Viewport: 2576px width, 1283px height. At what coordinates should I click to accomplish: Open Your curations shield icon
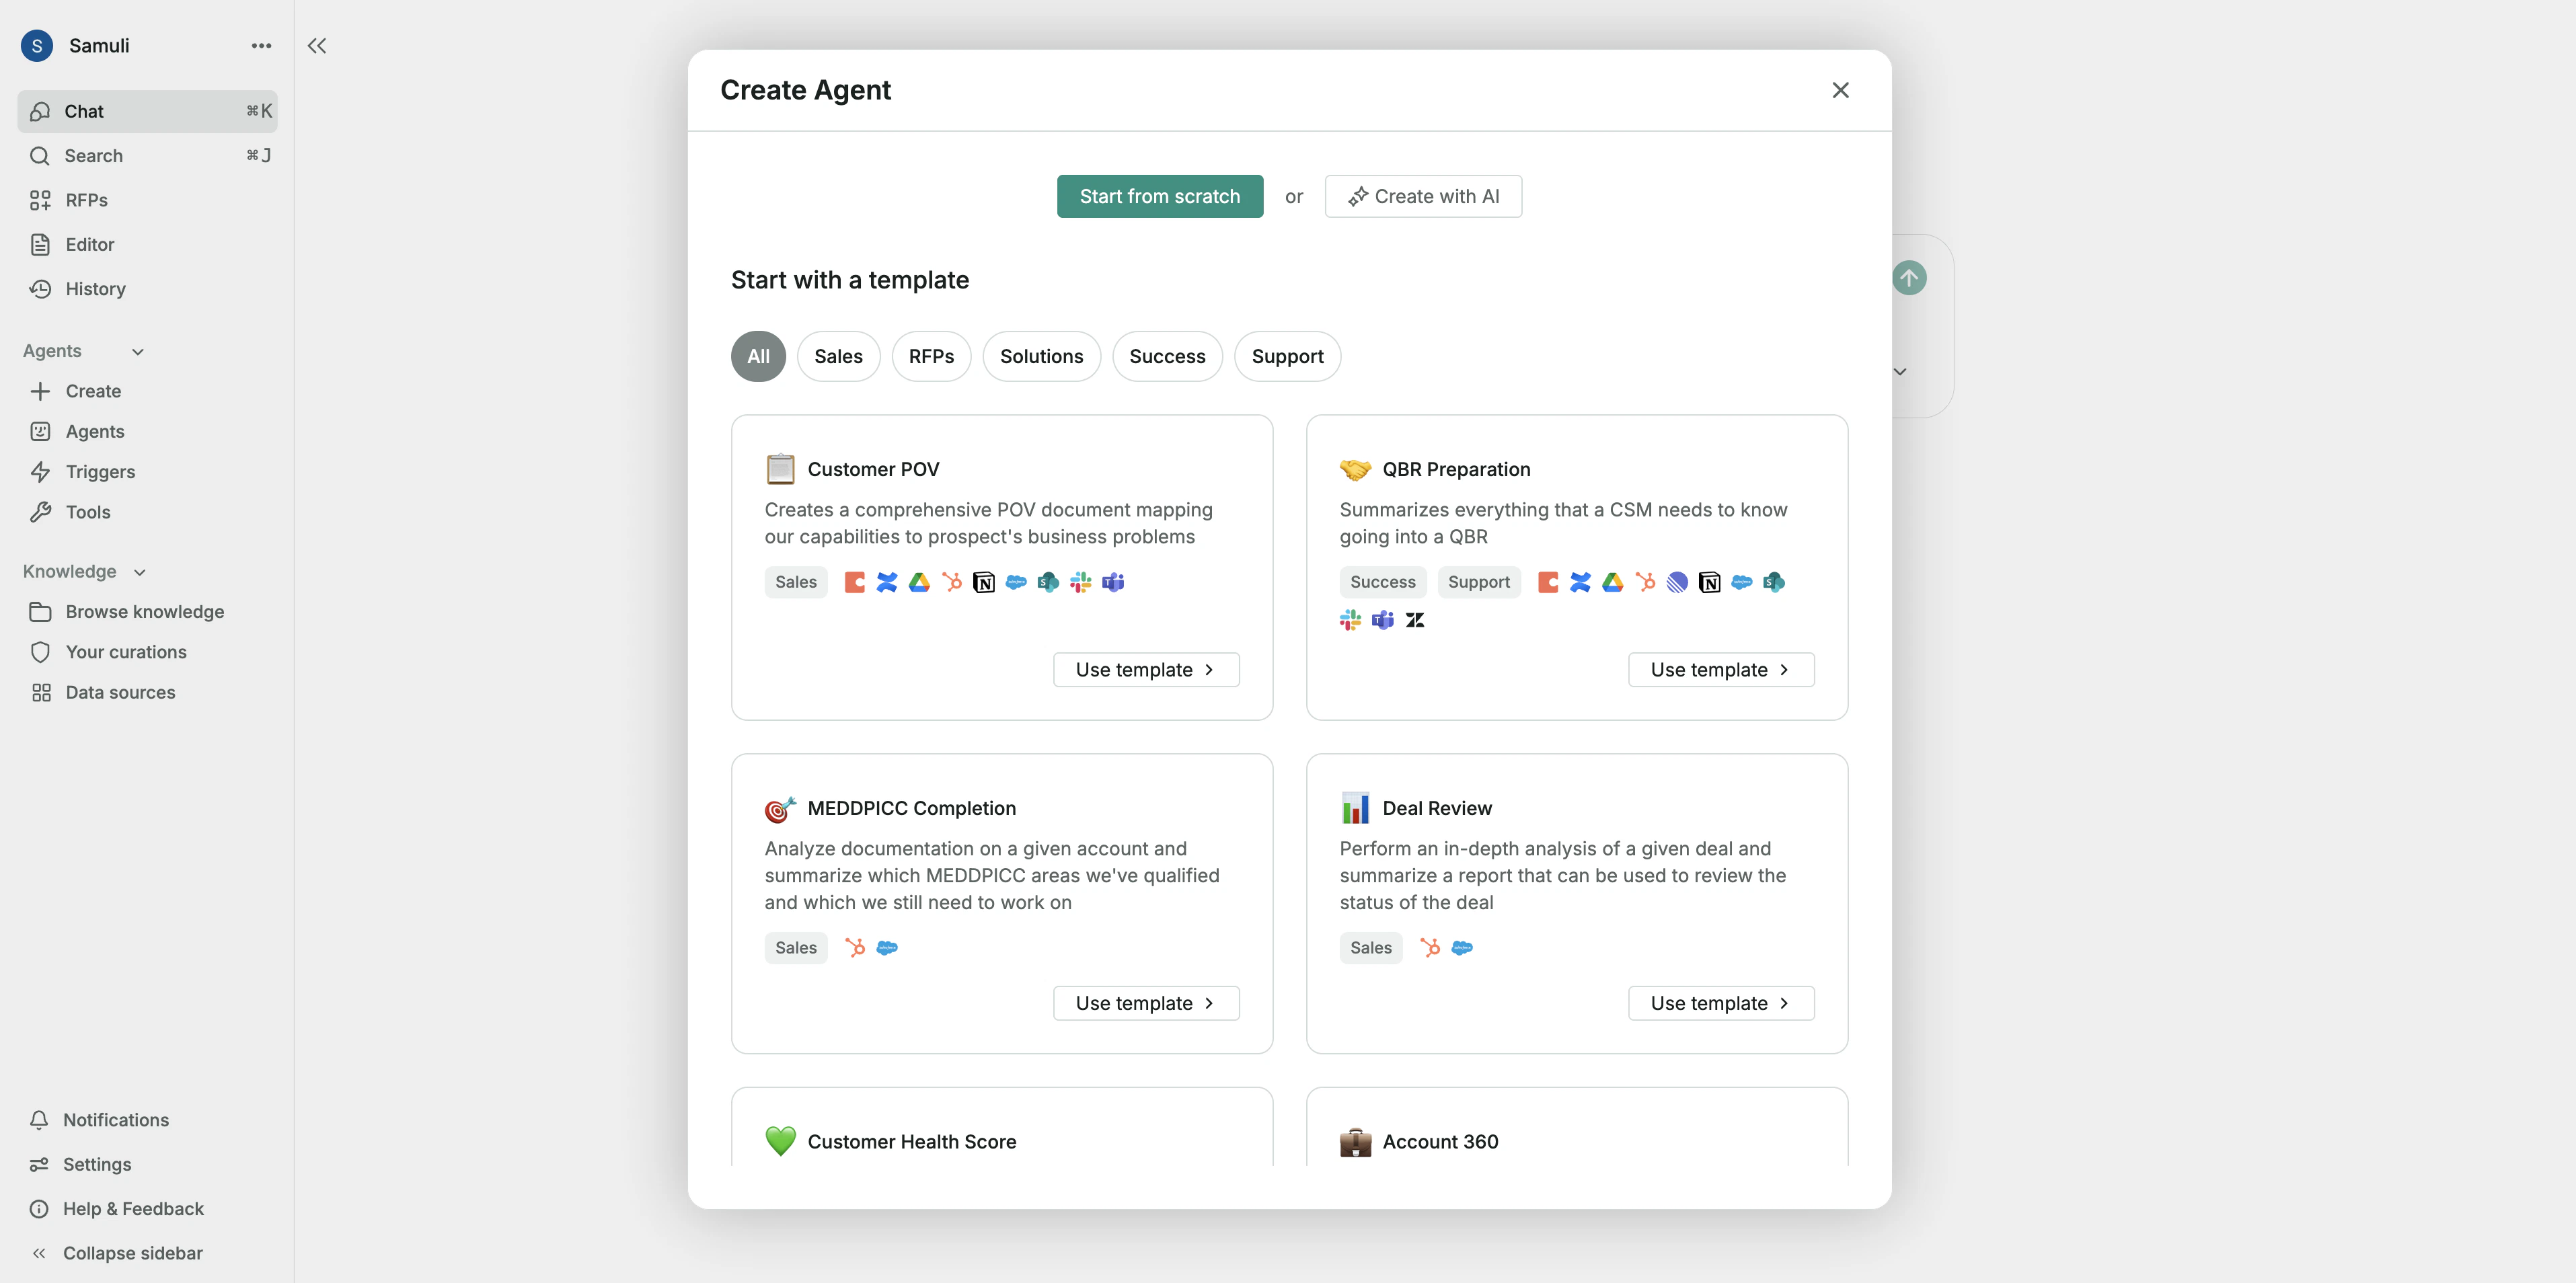(40, 652)
